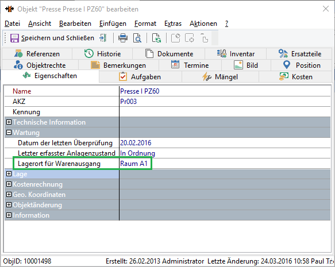Close the Objekt bearbeiten window

(x=326, y=9)
